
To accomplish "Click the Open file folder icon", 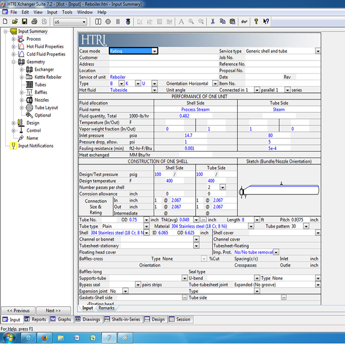I will pos(15,22).
